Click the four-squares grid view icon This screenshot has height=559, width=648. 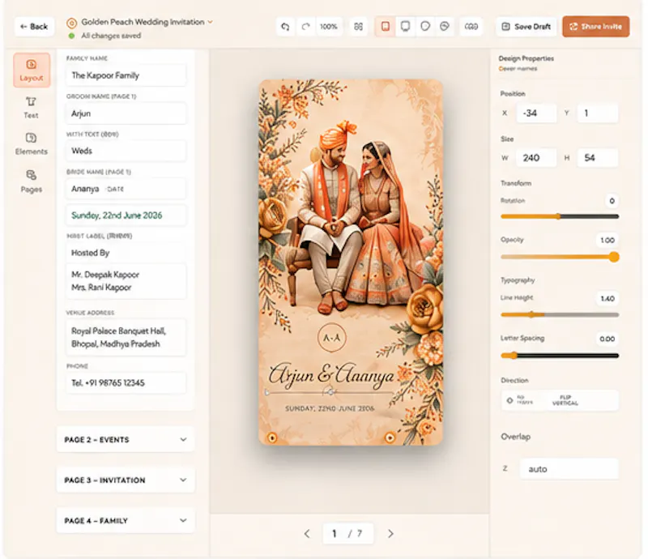pyautogui.click(x=358, y=27)
